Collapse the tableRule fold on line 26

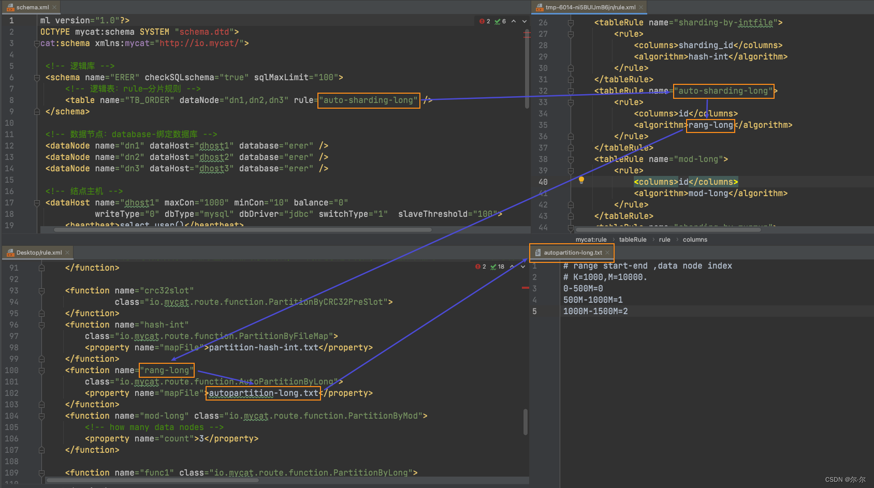tap(571, 23)
